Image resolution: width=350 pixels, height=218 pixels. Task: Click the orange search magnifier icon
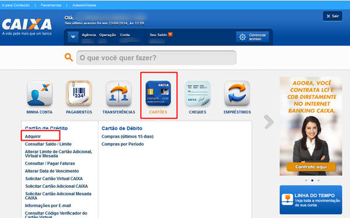coord(69,58)
